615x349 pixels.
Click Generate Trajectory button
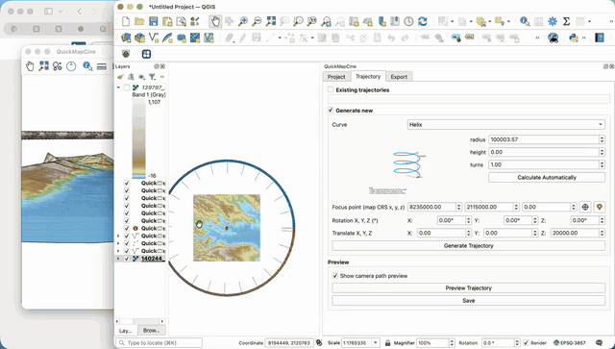pos(468,246)
